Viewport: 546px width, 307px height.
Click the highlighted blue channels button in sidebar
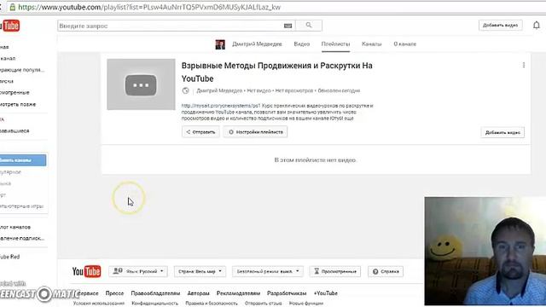click(23, 160)
